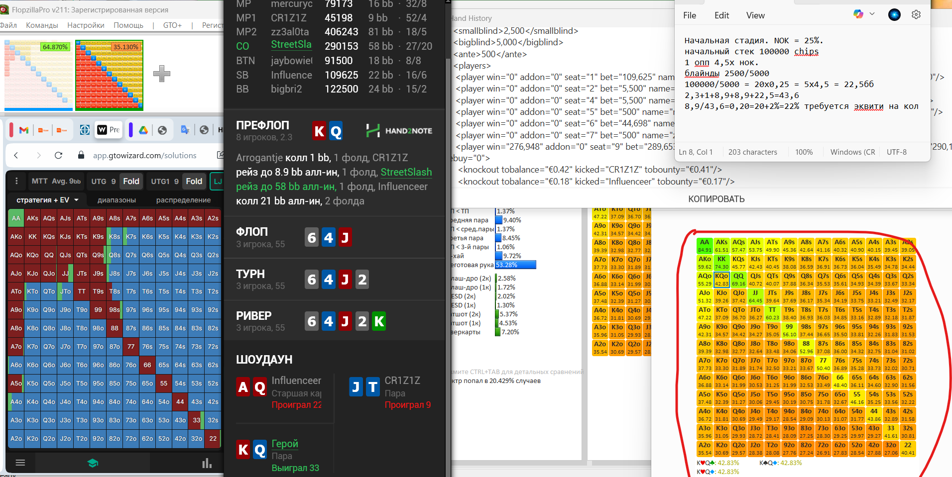This screenshot has width=952, height=477.
Task: Click 'рейз до 58 bb алл-ин' action text
Action: click(286, 187)
